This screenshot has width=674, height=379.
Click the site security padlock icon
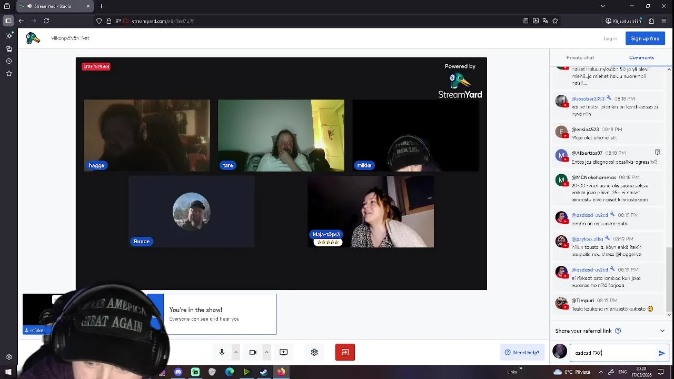point(109,21)
